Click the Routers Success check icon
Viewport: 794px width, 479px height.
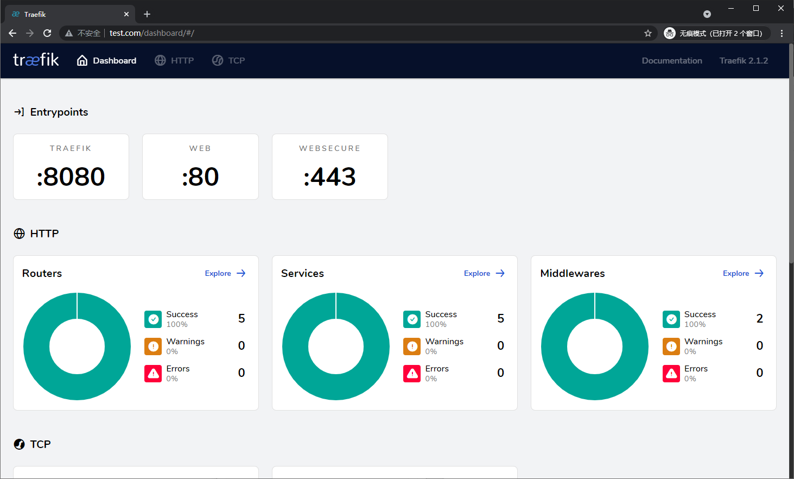(x=153, y=319)
